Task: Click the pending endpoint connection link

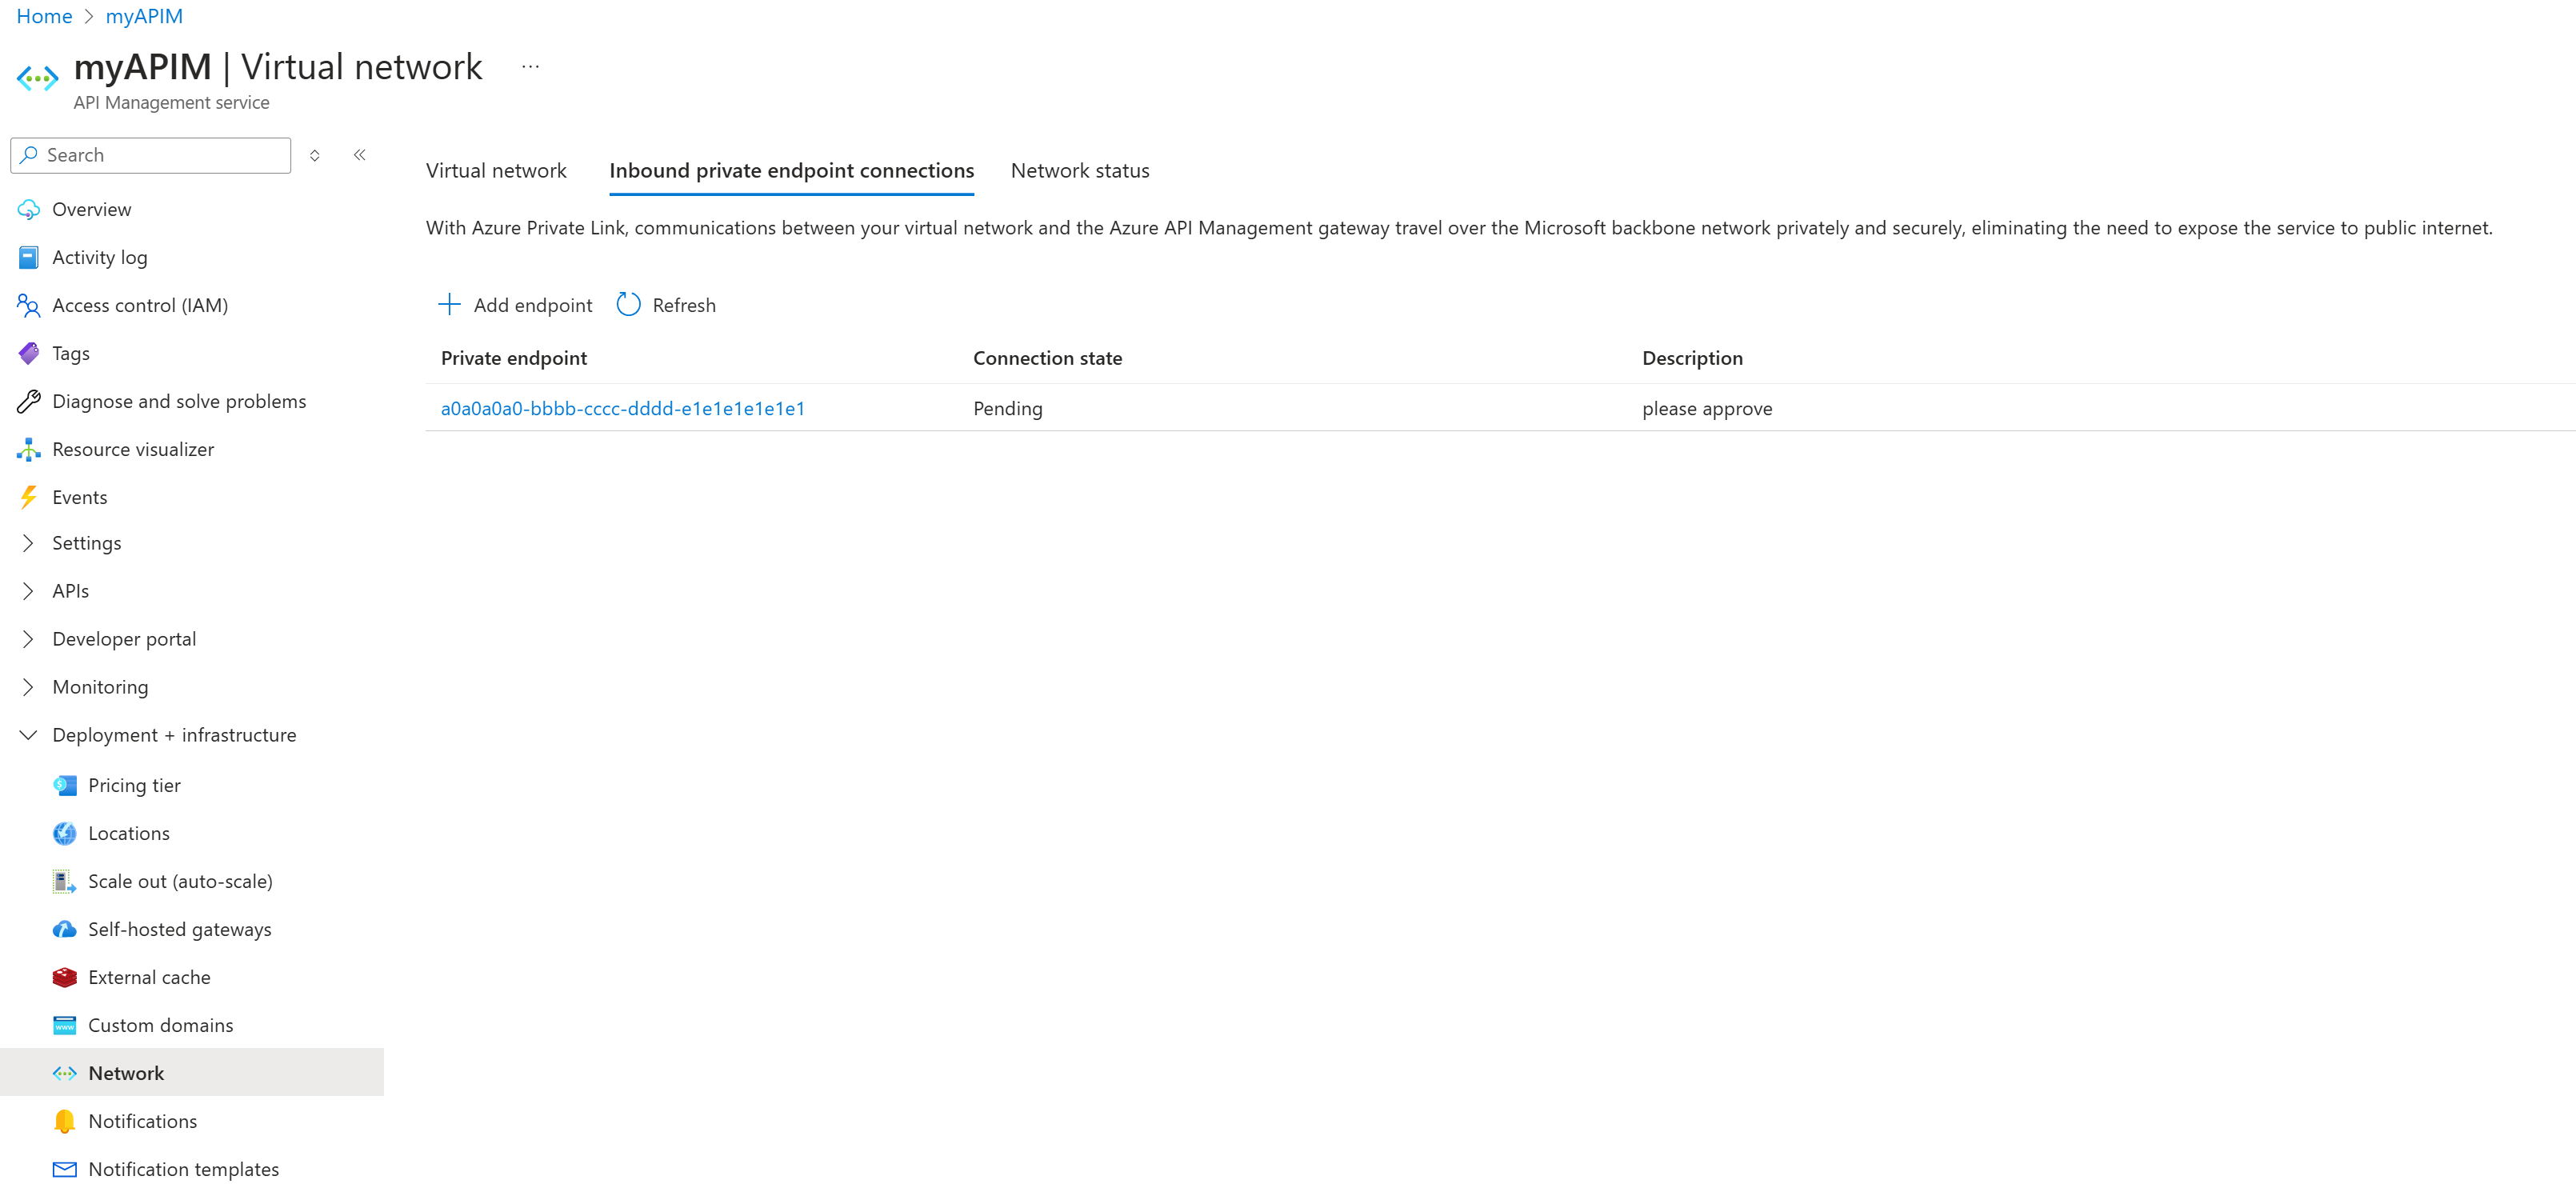Action: [x=624, y=407]
